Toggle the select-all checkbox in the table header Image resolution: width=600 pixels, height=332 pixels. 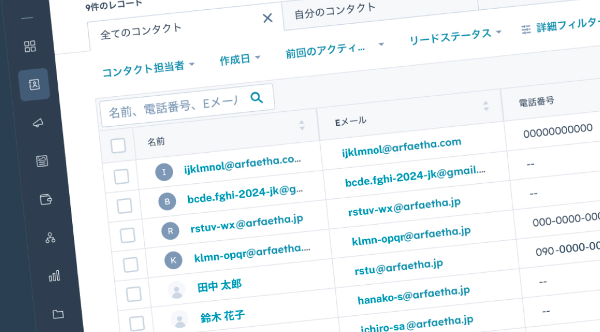tap(117, 146)
